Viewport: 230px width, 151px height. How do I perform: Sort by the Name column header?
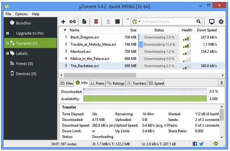(94, 30)
